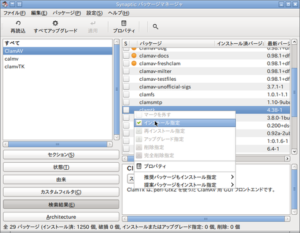Click the properties icon in the context menu

pos(139,166)
